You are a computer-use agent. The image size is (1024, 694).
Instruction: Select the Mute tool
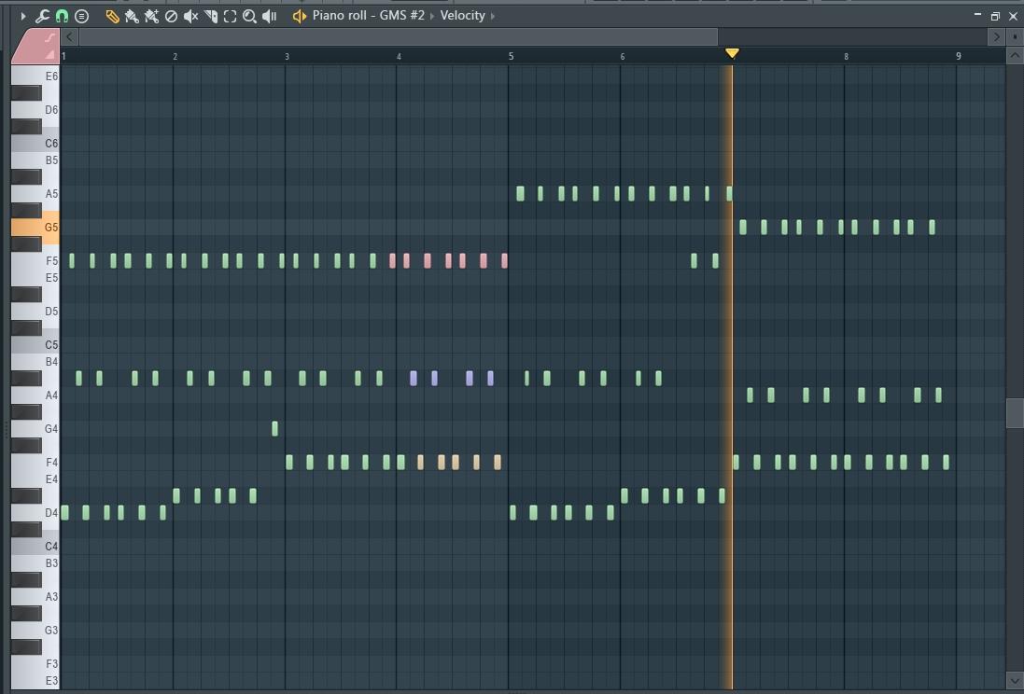pos(190,16)
